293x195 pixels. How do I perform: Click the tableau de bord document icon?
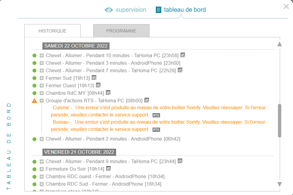[159, 10]
